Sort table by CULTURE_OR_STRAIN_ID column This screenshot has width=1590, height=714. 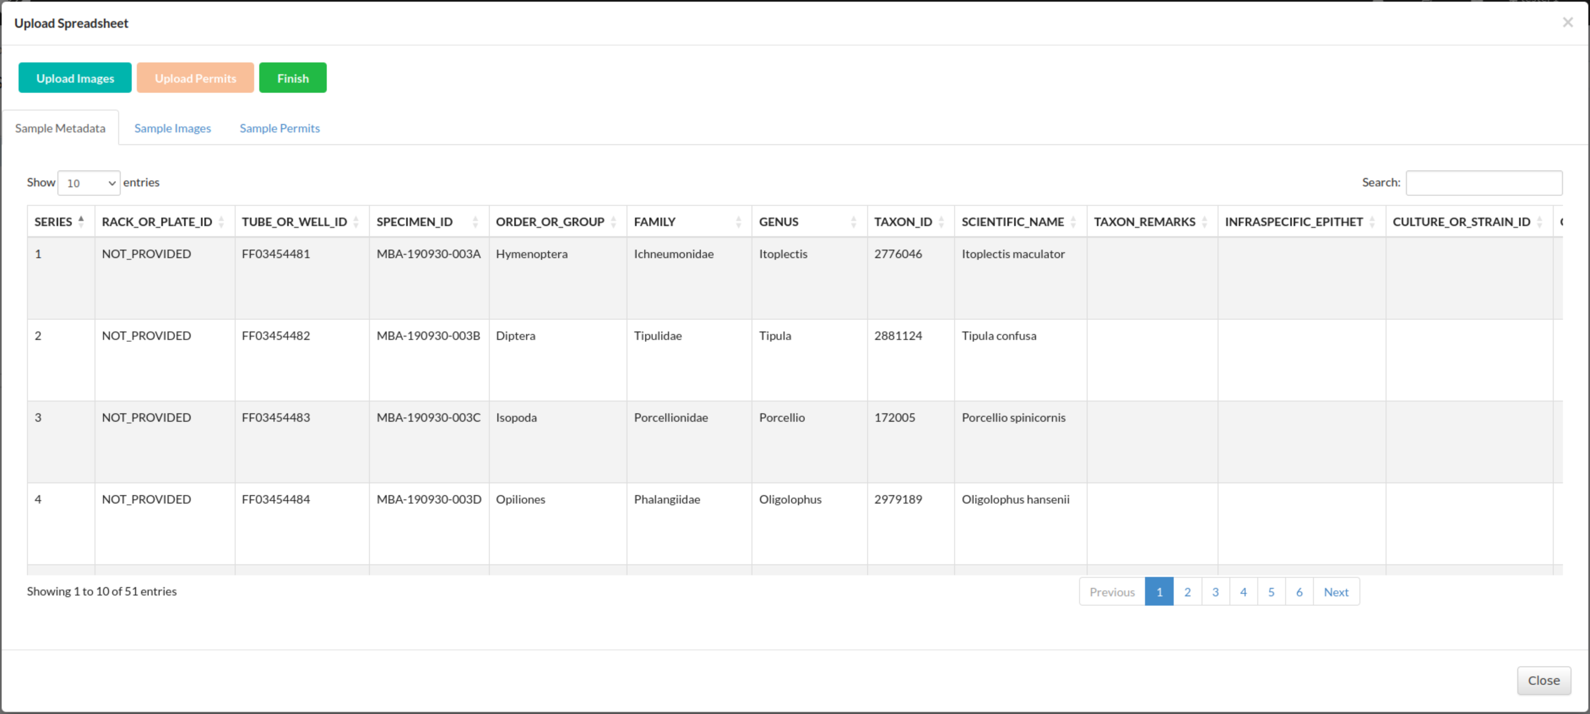click(x=1469, y=221)
